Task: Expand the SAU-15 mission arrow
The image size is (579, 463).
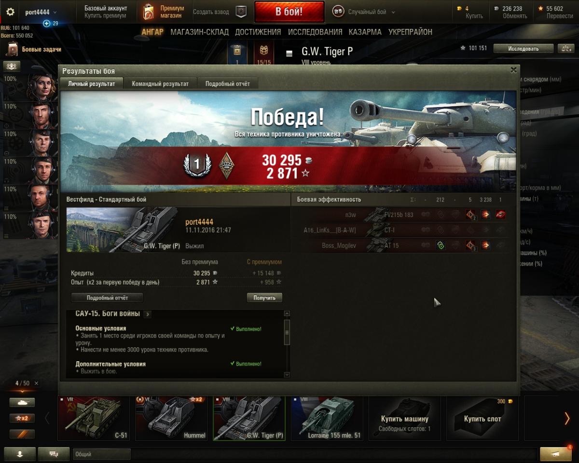Action: coord(148,314)
